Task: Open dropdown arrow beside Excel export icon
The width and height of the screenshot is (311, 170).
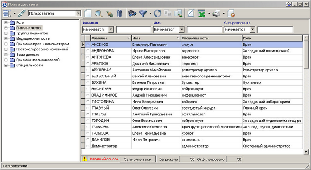Action: (209, 14)
